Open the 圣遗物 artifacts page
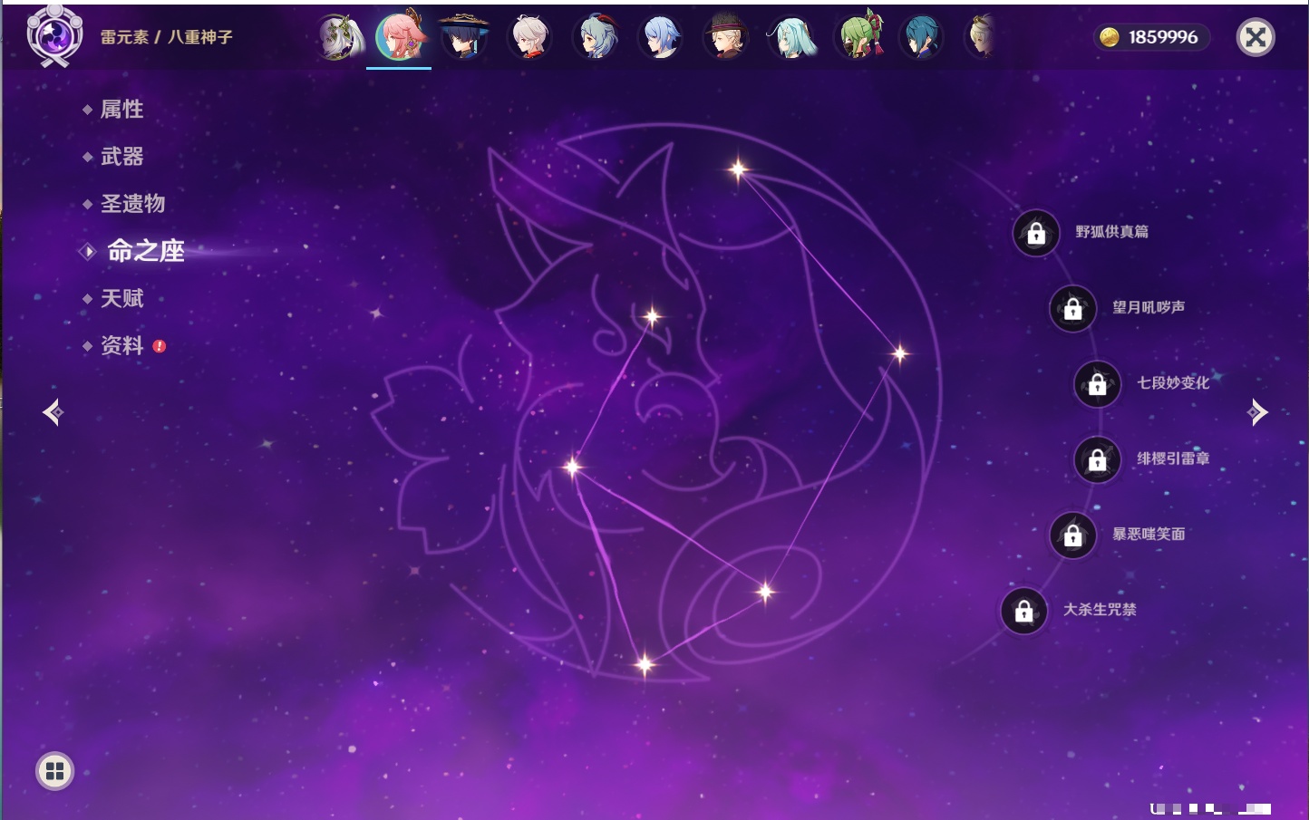1309x820 pixels. pyautogui.click(x=132, y=204)
